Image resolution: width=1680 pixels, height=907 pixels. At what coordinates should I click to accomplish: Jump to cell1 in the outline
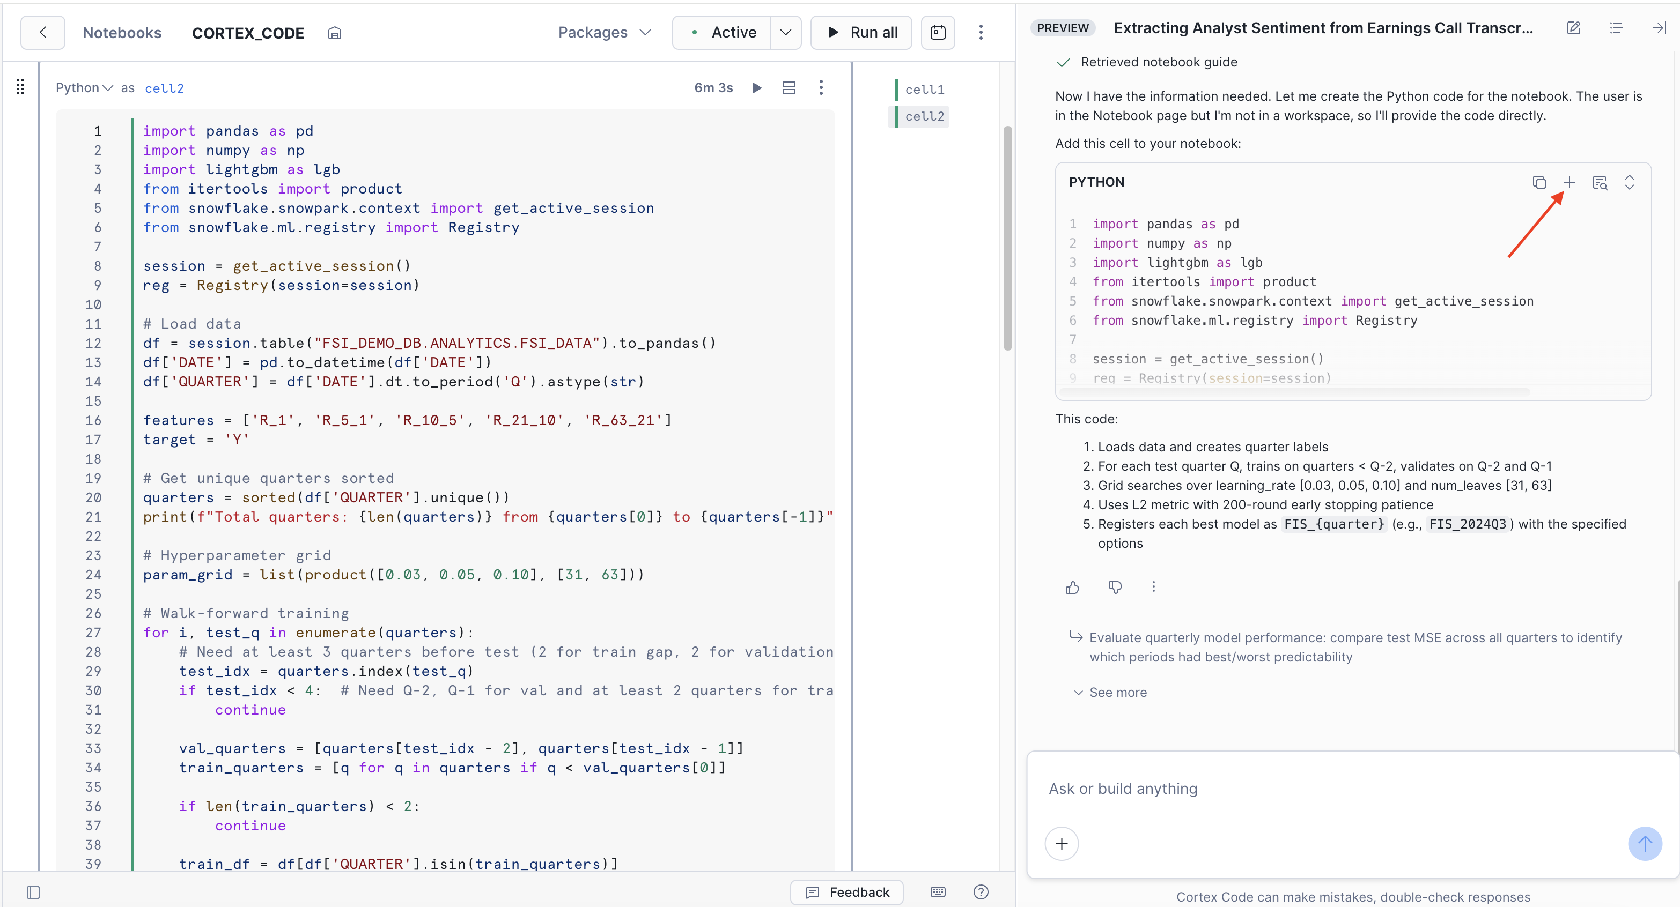click(924, 90)
